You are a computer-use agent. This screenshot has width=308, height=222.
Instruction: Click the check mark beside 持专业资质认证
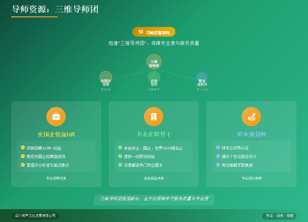[218, 148]
